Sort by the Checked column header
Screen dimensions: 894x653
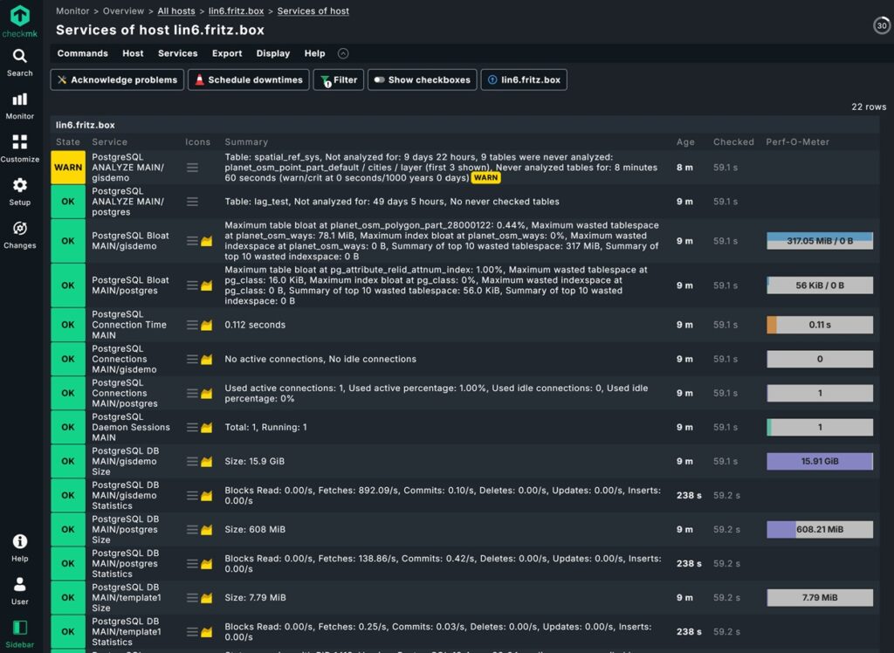733,142
